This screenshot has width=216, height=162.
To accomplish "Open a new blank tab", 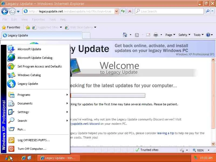I will coord(86,36).
